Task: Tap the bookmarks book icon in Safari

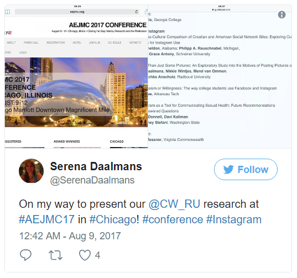Action: pyautogui.click(x=8, y=12)
